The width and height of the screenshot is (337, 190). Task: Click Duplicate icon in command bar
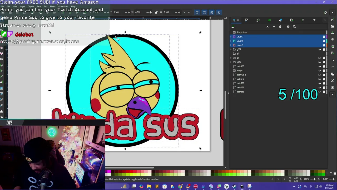(333, 74)
